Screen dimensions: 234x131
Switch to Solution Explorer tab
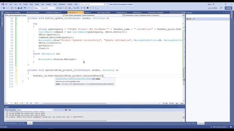click(x=191, y=123)
